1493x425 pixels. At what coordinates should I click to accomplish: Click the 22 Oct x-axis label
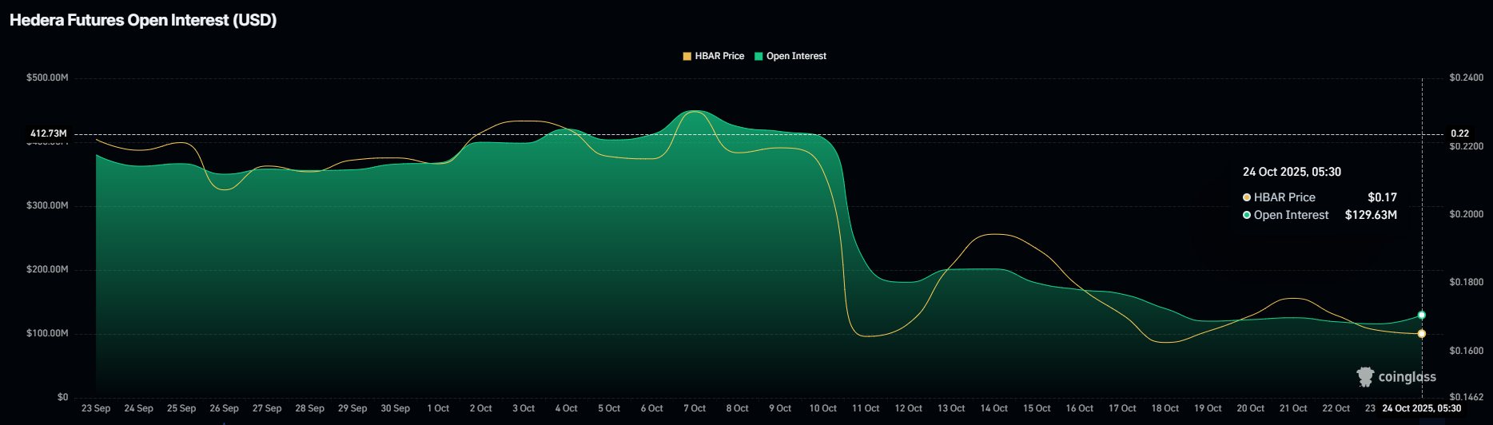click(x=1336, y=408)
